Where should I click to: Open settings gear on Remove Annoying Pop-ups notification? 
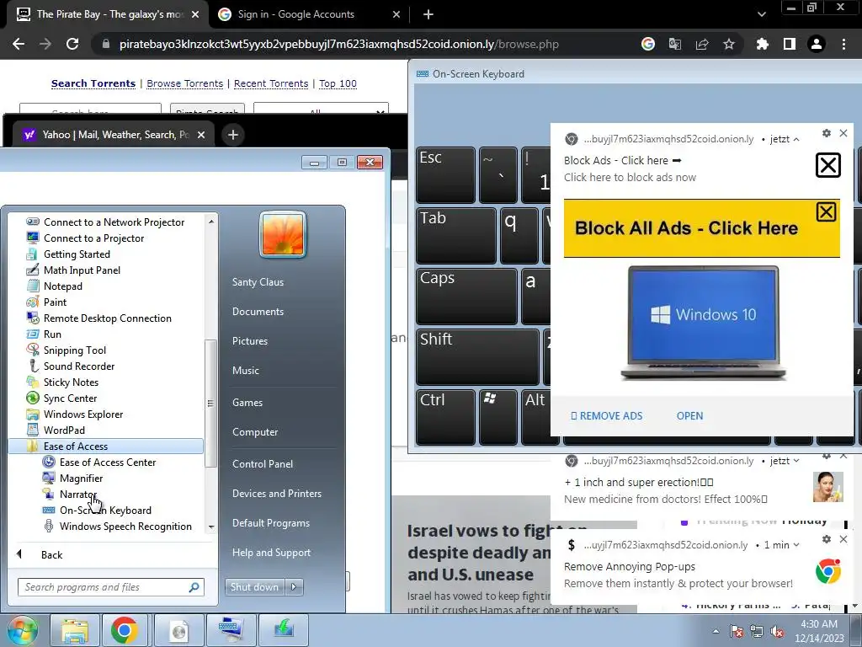pos(827,539)
